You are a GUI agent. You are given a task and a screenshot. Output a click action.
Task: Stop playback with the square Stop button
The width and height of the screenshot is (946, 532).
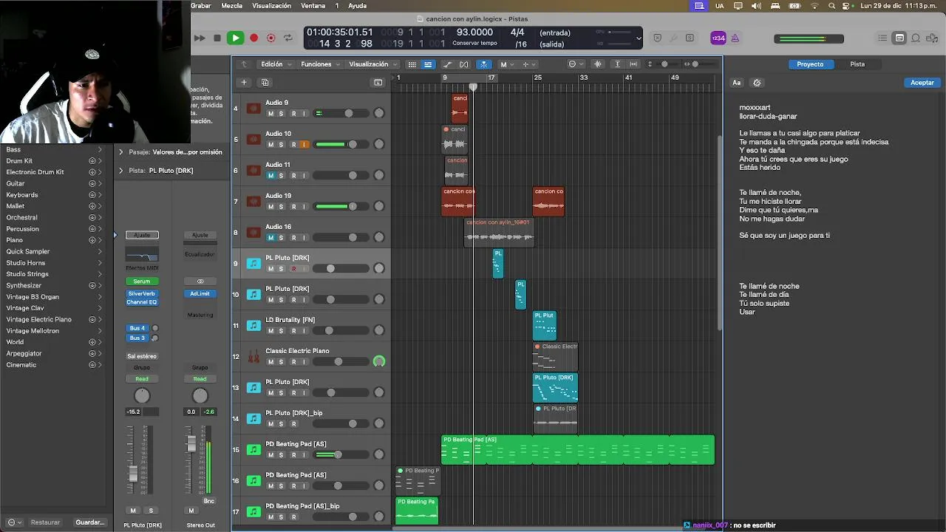tap(217, 38)
